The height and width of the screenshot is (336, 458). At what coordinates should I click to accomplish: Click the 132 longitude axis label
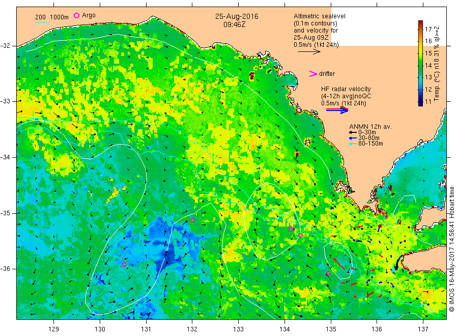192,329
